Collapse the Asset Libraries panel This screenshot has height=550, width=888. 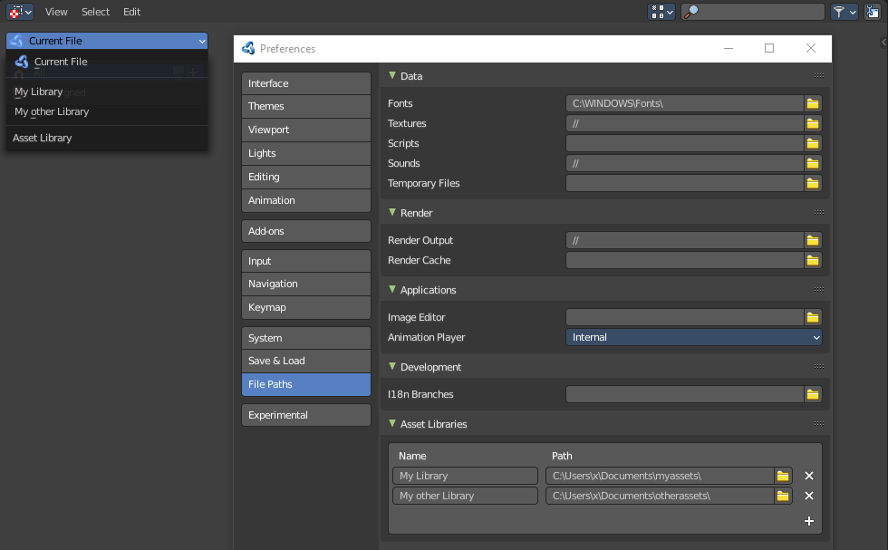click(391, 424)
